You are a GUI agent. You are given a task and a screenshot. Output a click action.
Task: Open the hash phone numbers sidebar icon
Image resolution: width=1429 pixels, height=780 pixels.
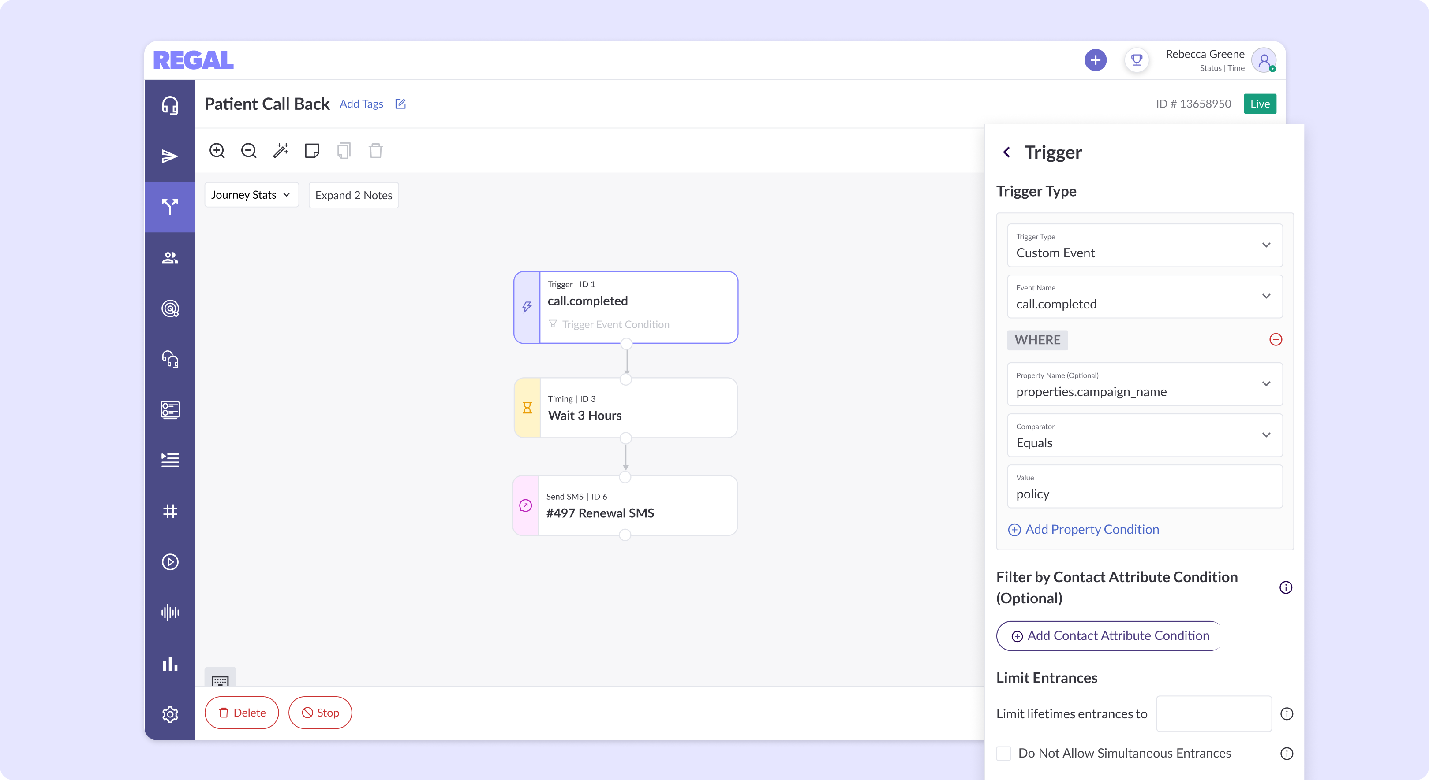pyautogui.click(x=170, y=511)
